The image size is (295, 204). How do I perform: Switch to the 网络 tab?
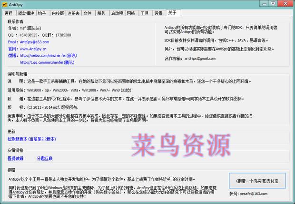click(x=131, y=13)
